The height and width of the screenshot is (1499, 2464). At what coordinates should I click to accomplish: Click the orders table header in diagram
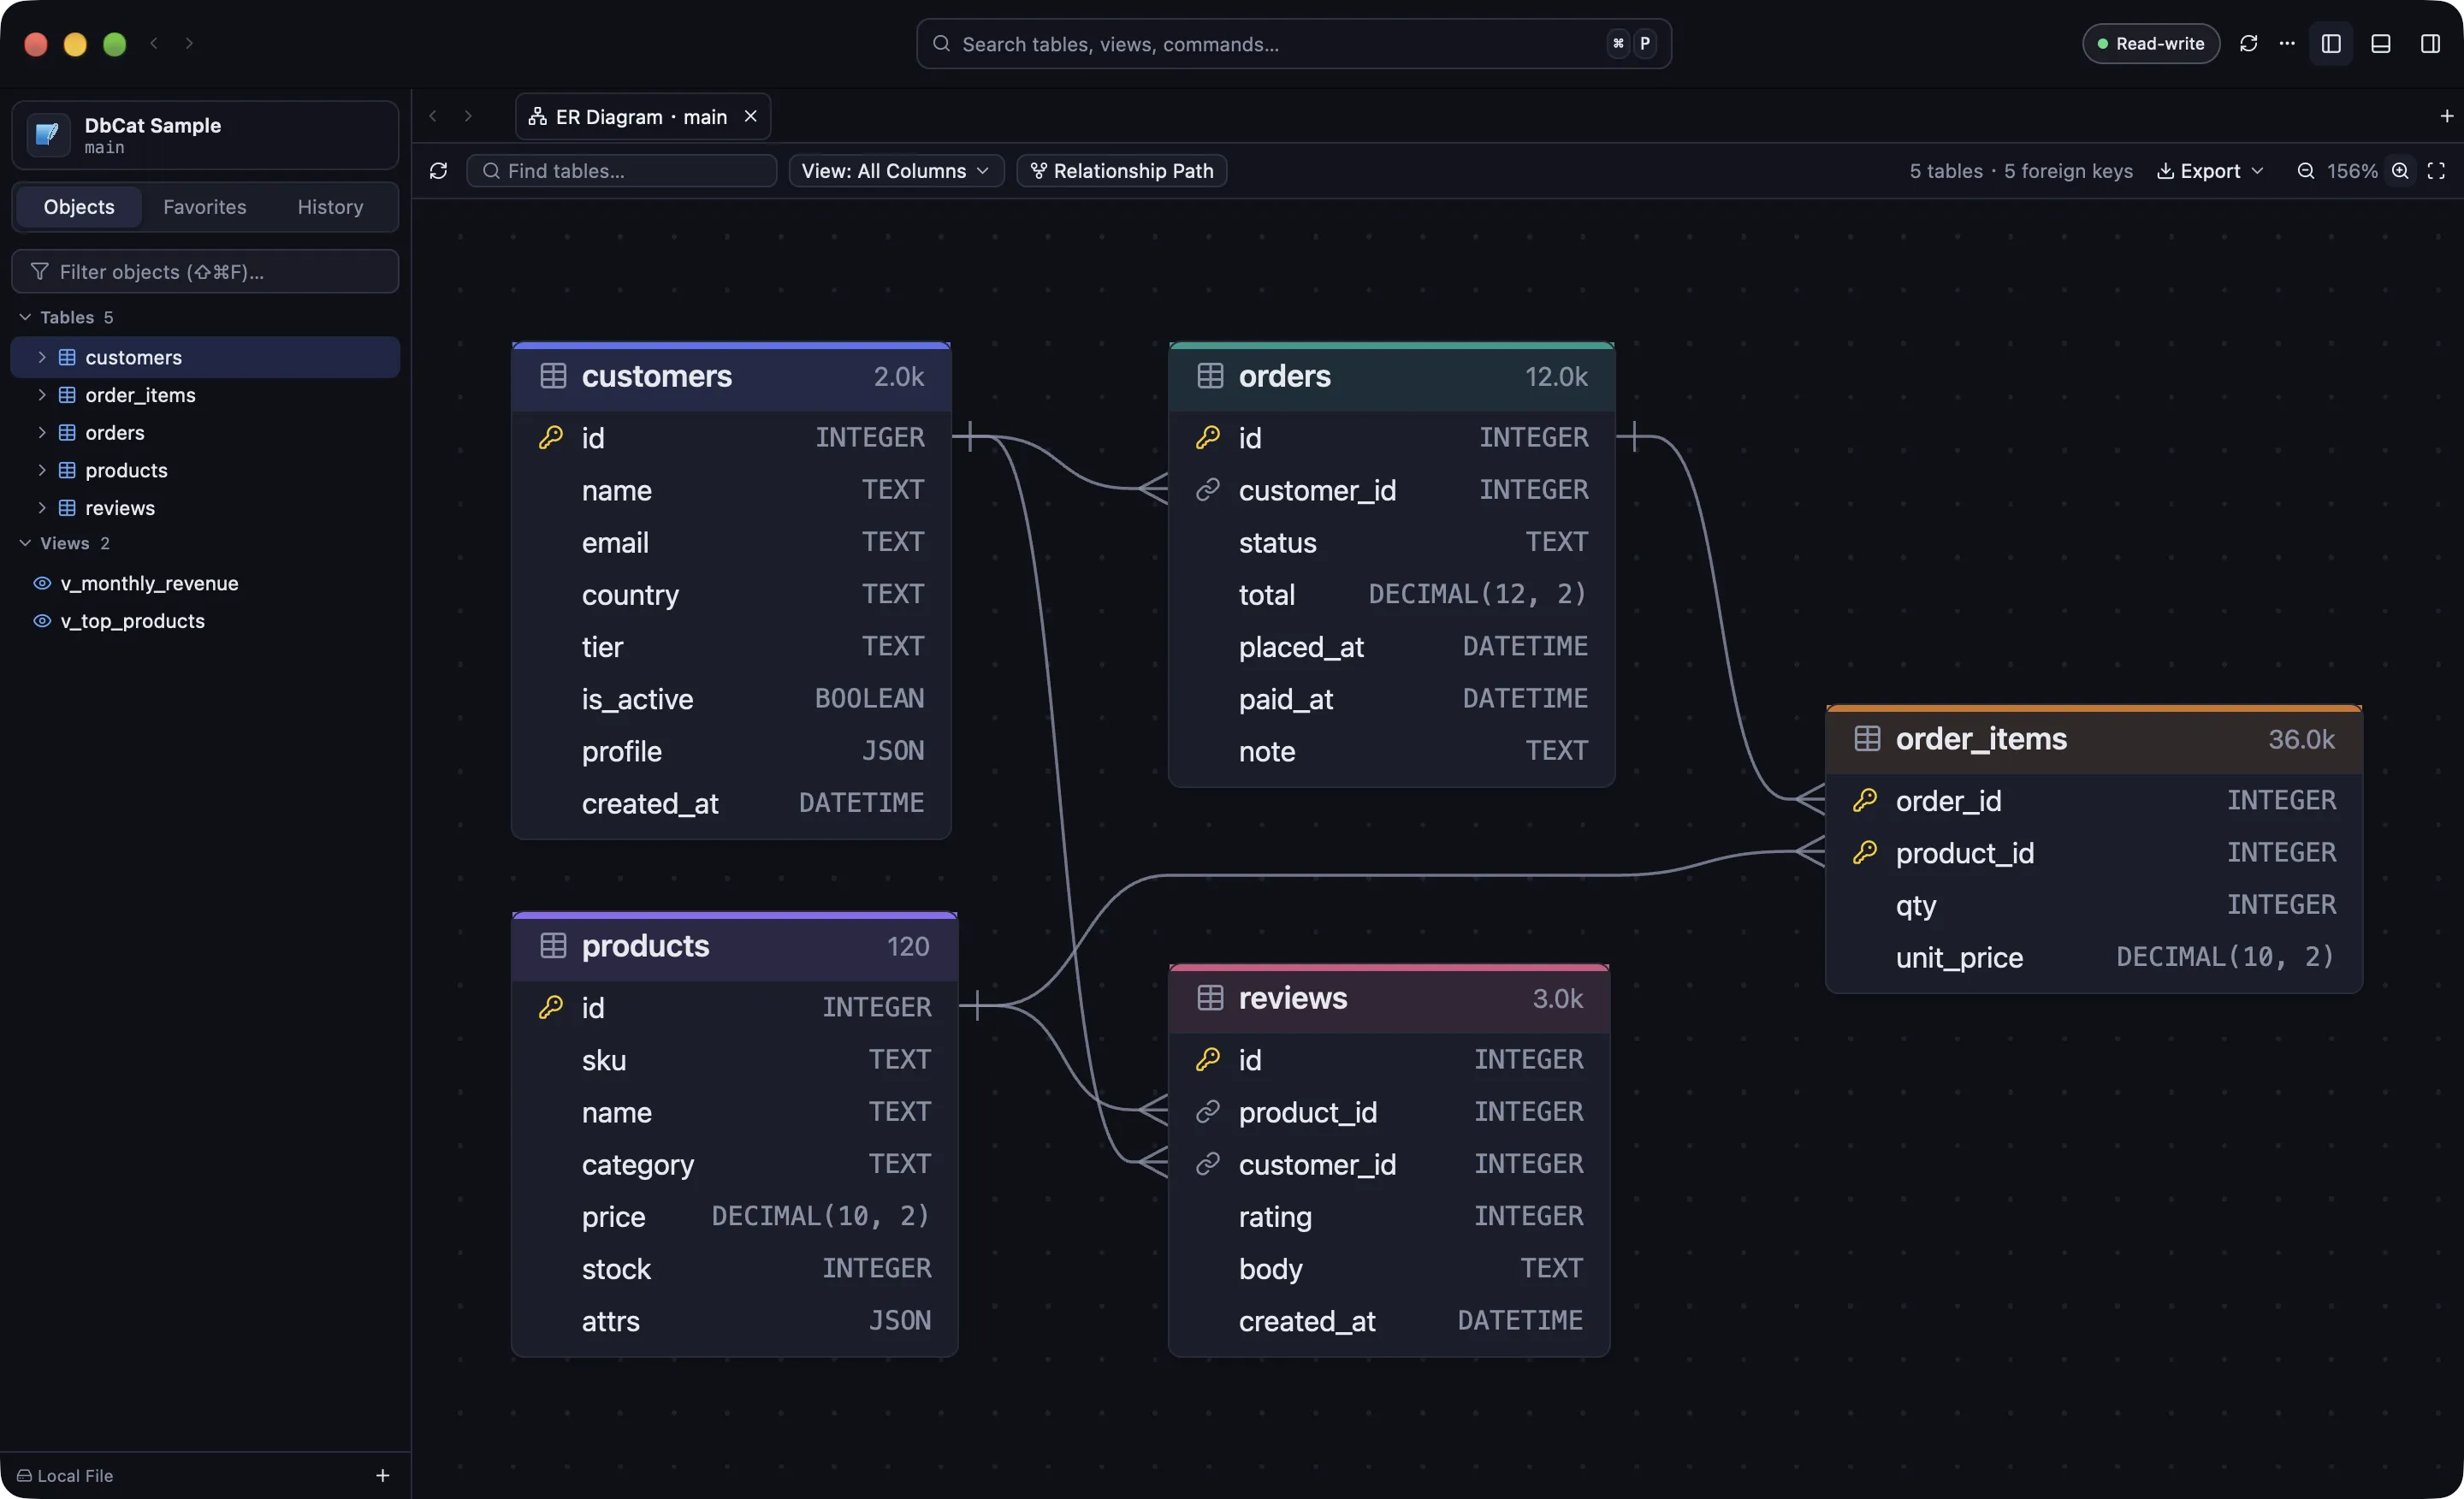click(1391, 377)
